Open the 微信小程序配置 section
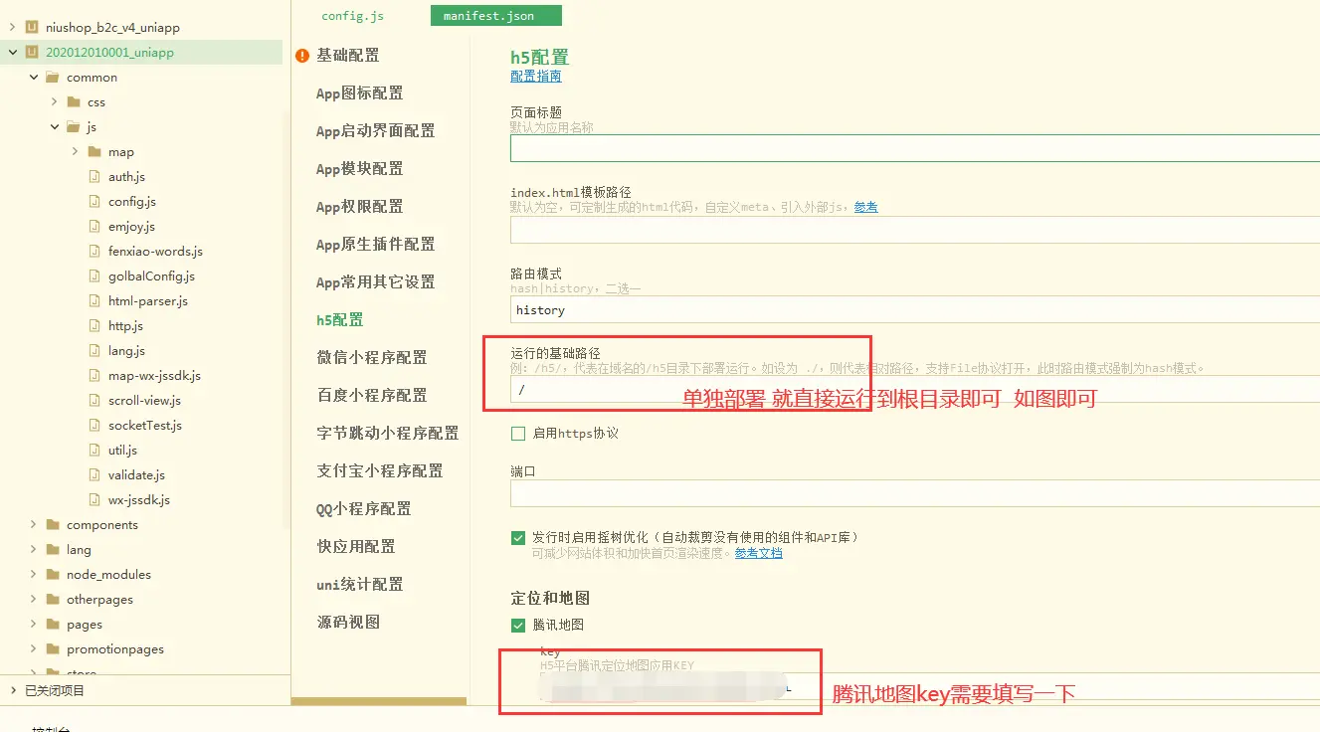 tap(371, 358)
